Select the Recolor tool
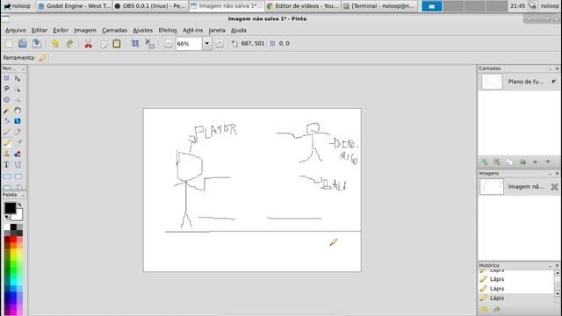 pyautogui.click(x=18, y=154)
